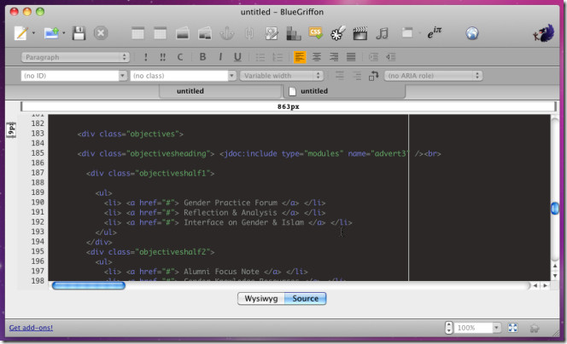Click the Alumni Focus Note code line
The width and height of the screenshot is (567, 344).
pyautogui.click(x=206, y=272)
